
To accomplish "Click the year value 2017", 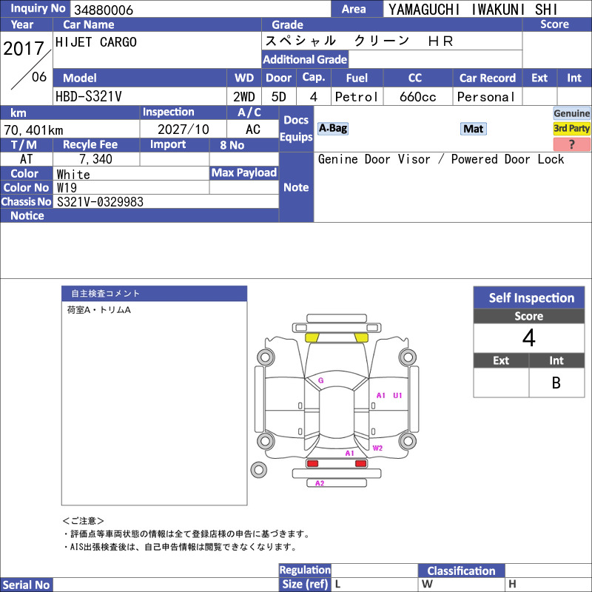I will tap(24, 48).
